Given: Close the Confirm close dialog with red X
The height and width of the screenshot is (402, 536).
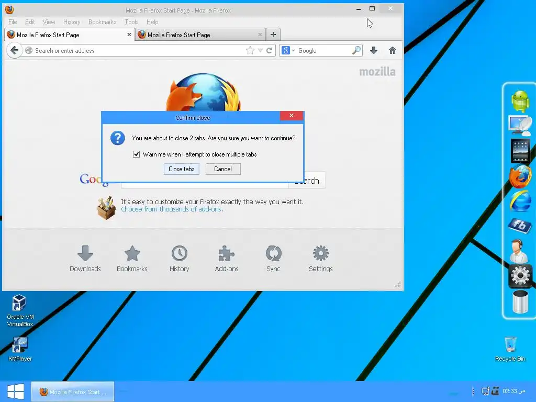Looking at the screenshot, I should [x=292, y=116].
